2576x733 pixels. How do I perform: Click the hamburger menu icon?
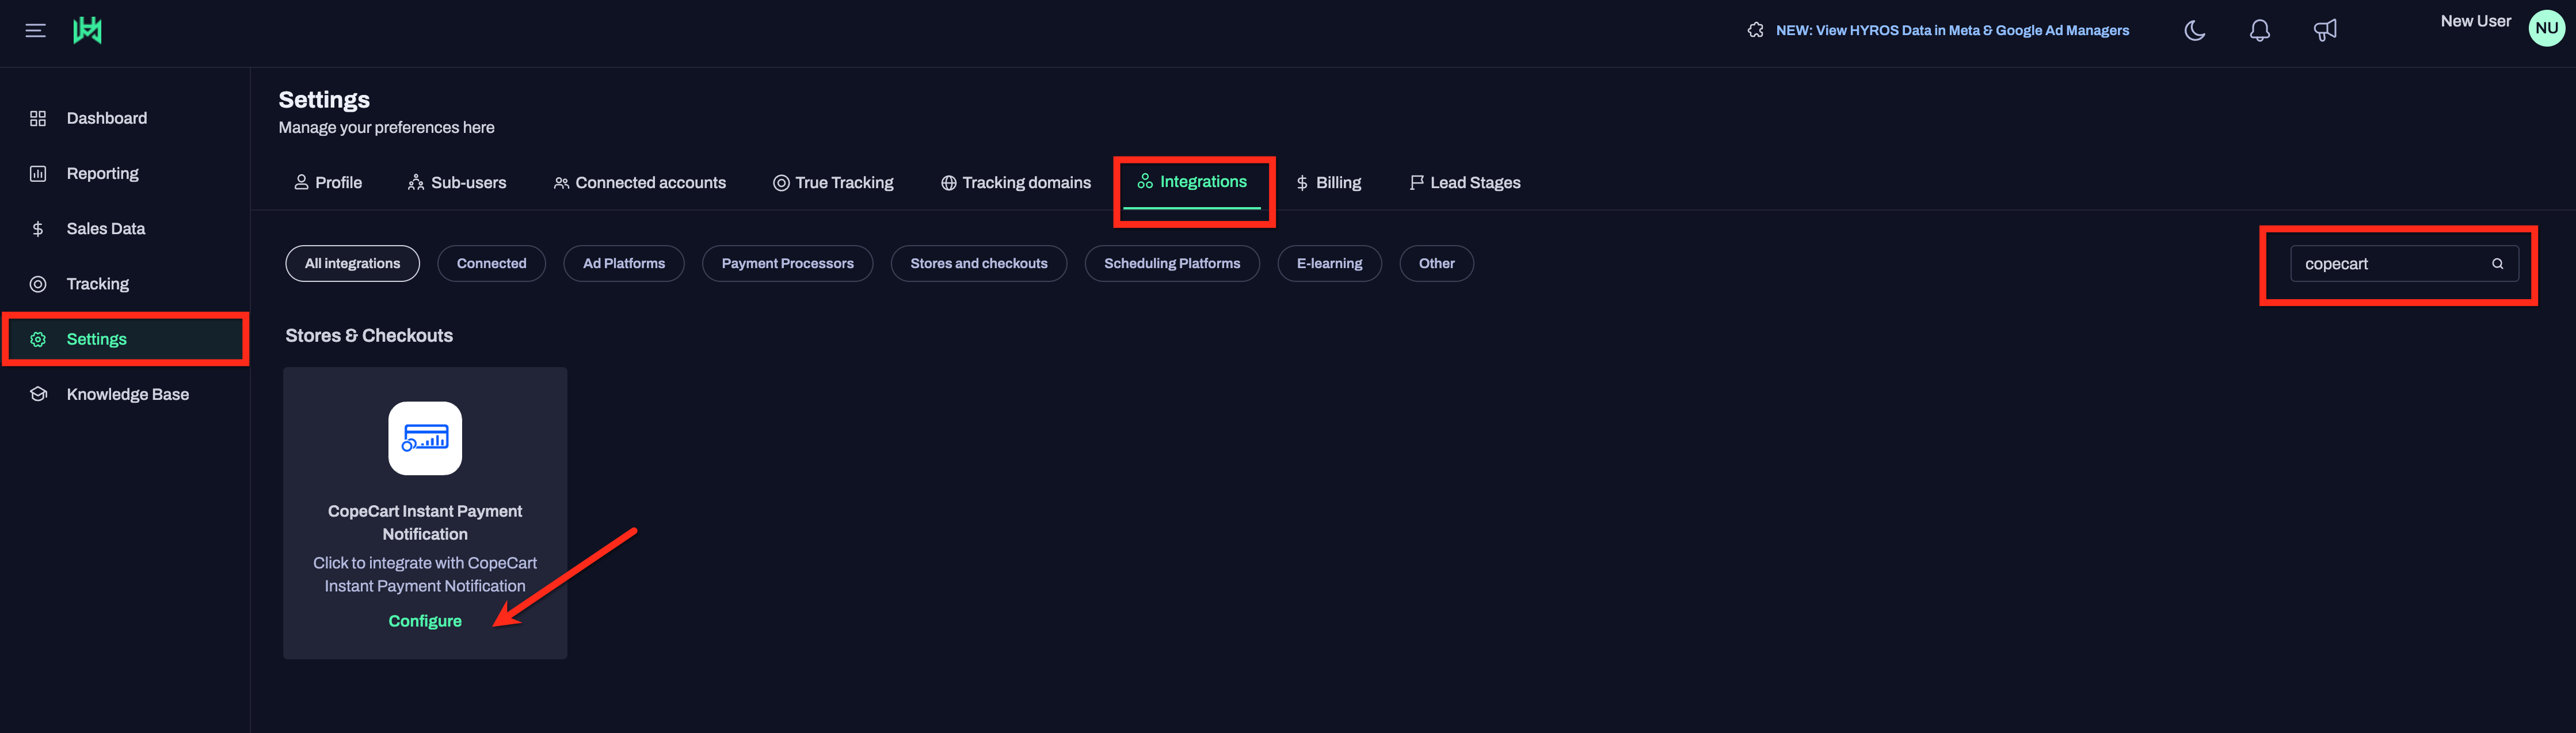[x=35, y=31]
